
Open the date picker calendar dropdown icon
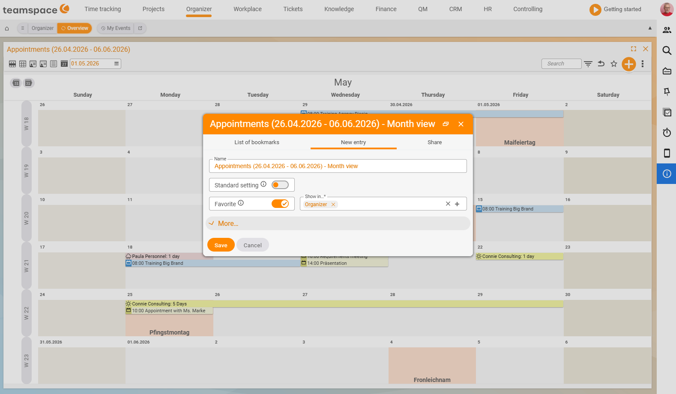click(117, 64)
